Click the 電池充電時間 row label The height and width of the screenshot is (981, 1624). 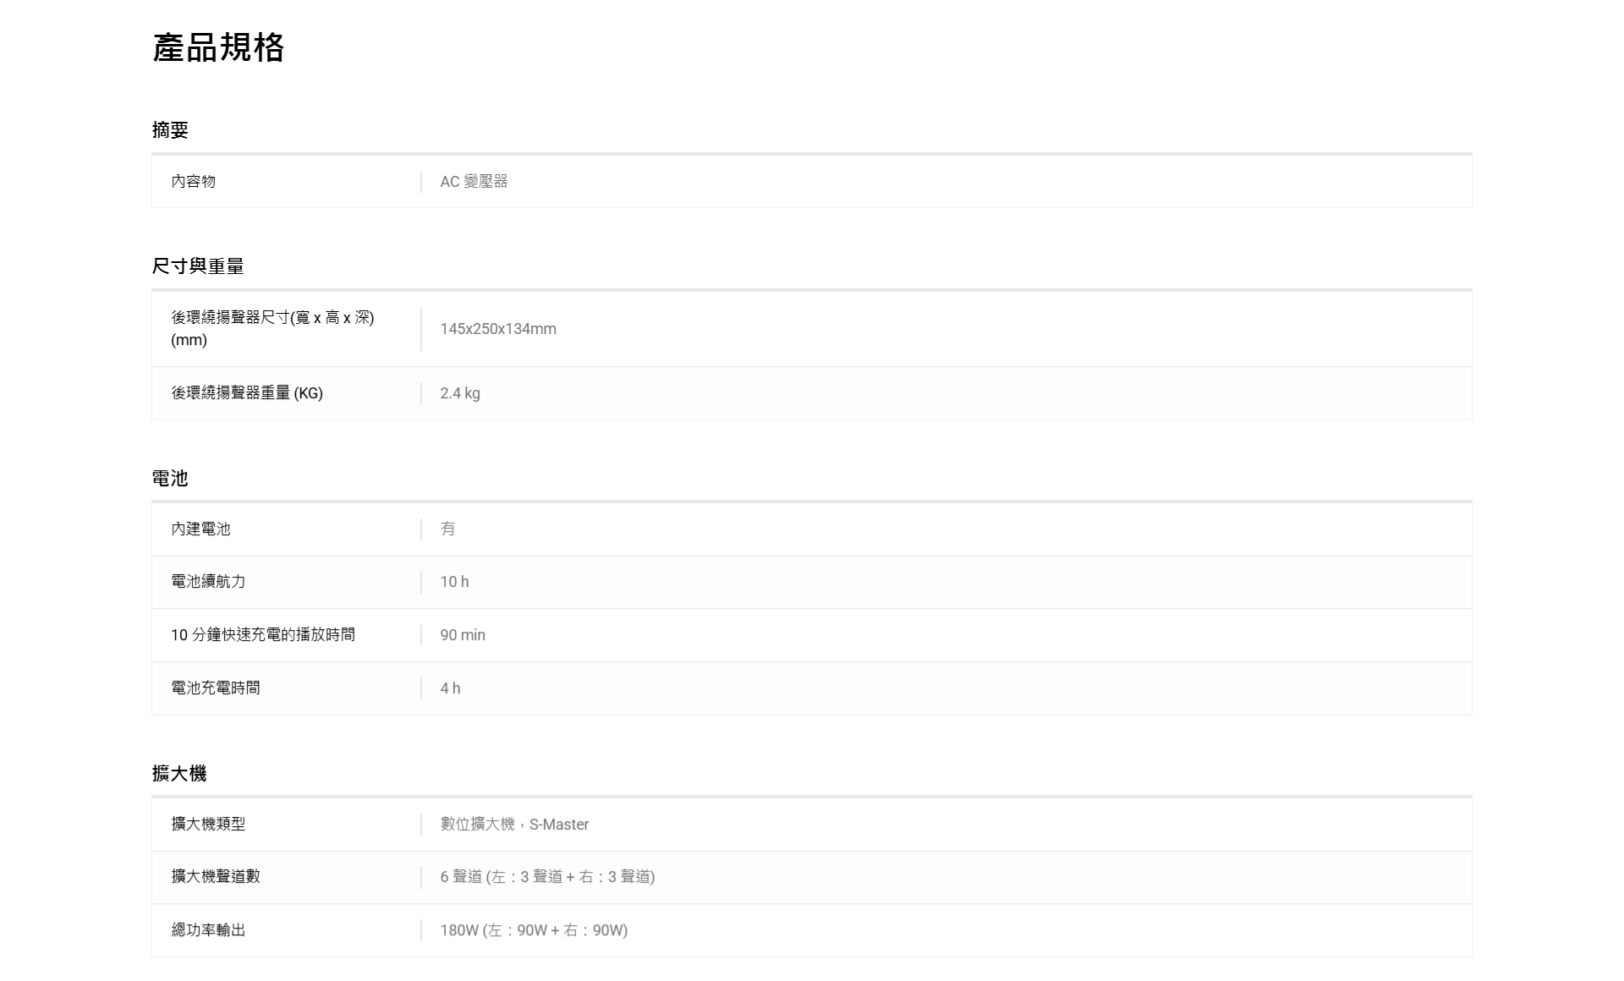216,688
